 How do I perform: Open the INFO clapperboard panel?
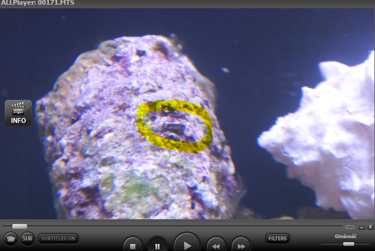point(18,112)
